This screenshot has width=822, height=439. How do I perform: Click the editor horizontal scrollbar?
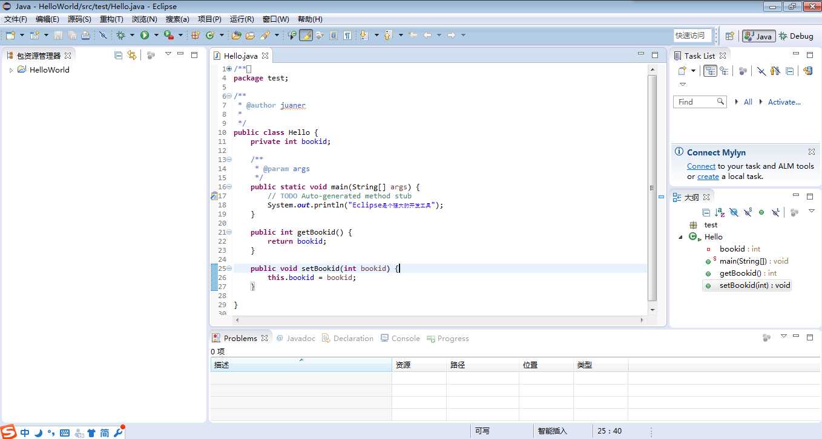pyautogui.click(x=439, y=320)
